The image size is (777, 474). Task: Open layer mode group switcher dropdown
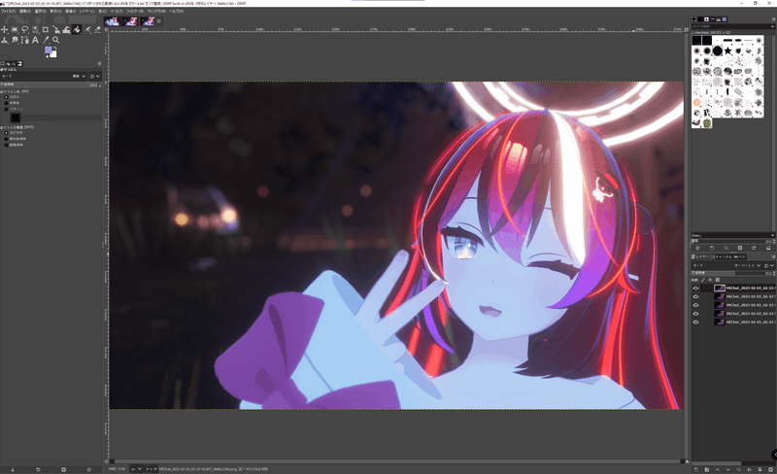769,265
